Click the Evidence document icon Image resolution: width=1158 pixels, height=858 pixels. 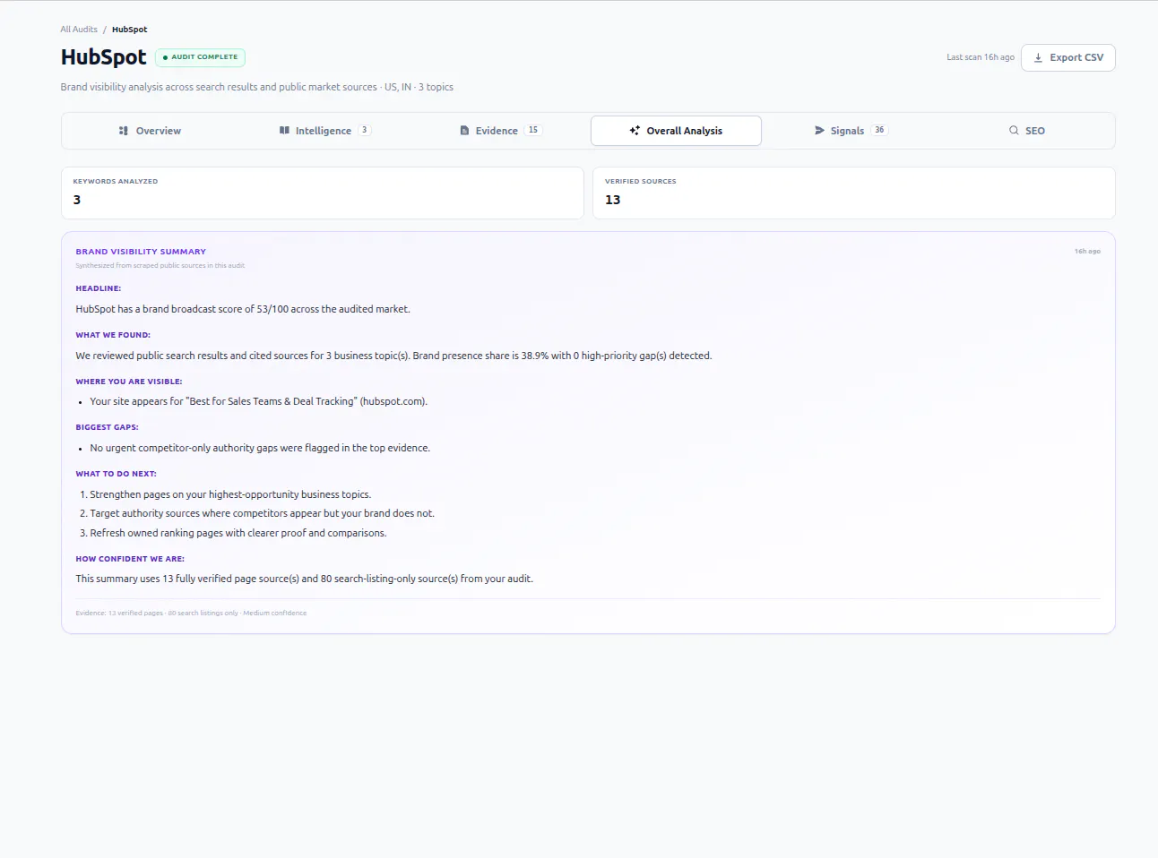[464, 131]
